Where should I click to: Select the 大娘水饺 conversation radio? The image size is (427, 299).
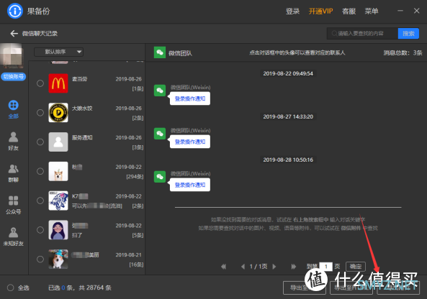[x=40, y=113]
